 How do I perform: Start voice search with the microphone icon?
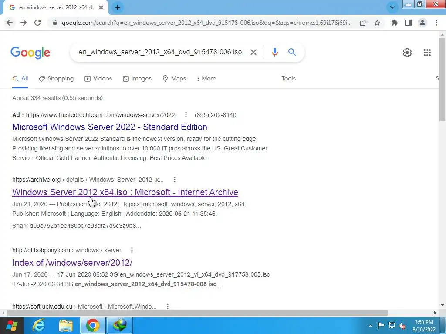coord(274,52)
